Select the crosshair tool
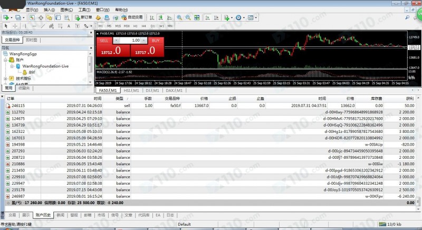Viewport: 422px width, 230px height. tap(16, 25)
